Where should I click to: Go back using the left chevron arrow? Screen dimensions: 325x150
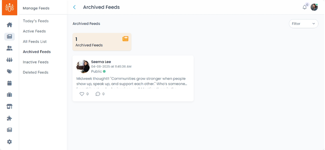(x=75, y=7)
